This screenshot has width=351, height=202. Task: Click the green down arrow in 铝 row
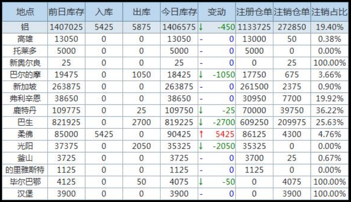pos(201,28)
